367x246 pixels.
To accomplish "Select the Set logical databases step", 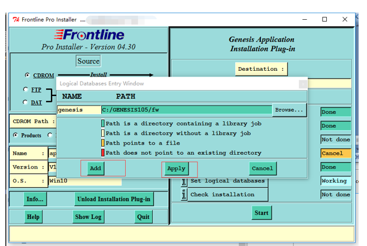I will [x=228, y=181].
